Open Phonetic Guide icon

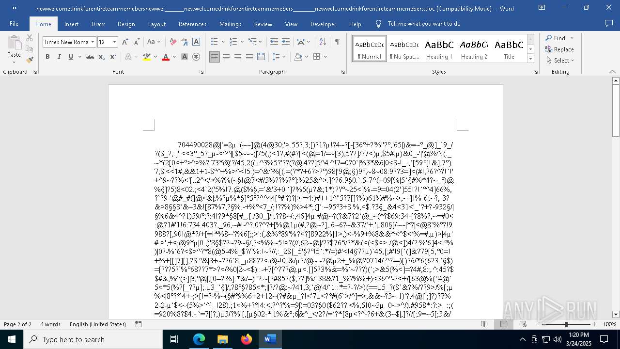pos(185,42)
